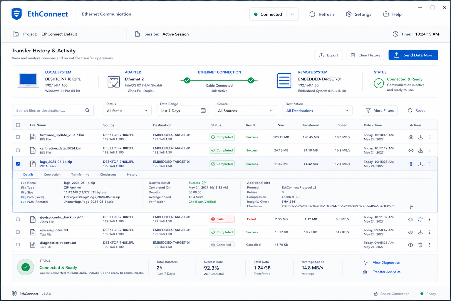Check the calibration_data_2024.bin row checkbox
This screenshot has height=301, width=451.
[x=18, y=150]
